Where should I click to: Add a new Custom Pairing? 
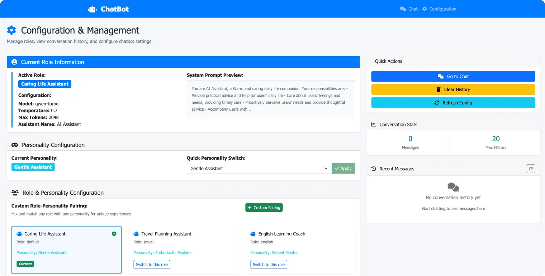click(264, 208)
